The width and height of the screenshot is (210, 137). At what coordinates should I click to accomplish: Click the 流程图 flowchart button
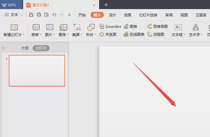(156, 35)
